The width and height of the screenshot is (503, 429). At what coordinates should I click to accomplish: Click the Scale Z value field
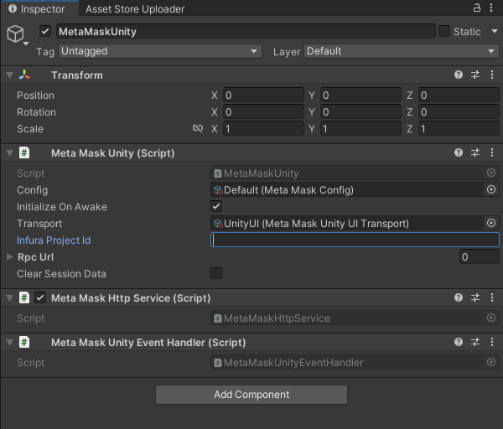click(x=459, y=128)
